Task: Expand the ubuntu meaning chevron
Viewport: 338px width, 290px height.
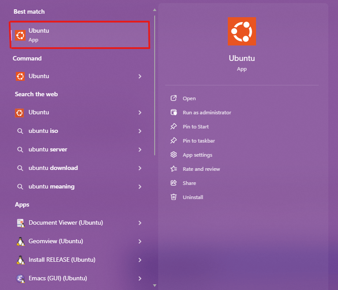Action: click(140, 187)
